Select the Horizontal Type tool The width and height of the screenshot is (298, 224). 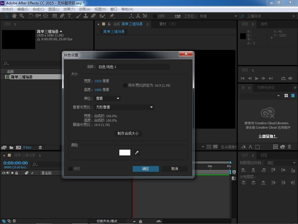pos(69,16)
